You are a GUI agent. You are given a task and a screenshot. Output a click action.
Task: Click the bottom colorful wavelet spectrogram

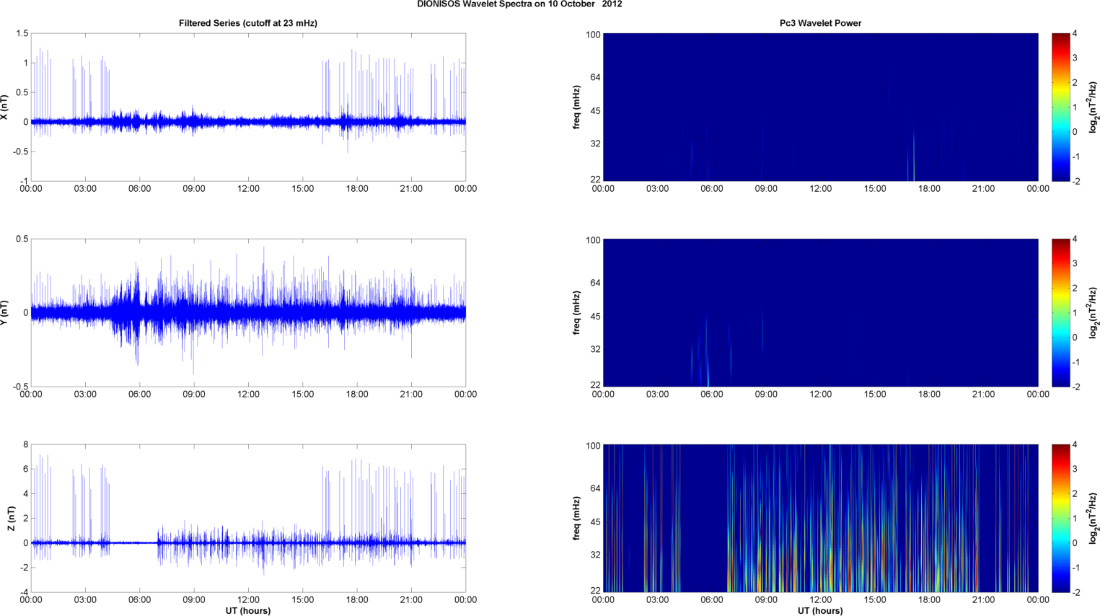[820, 519]
